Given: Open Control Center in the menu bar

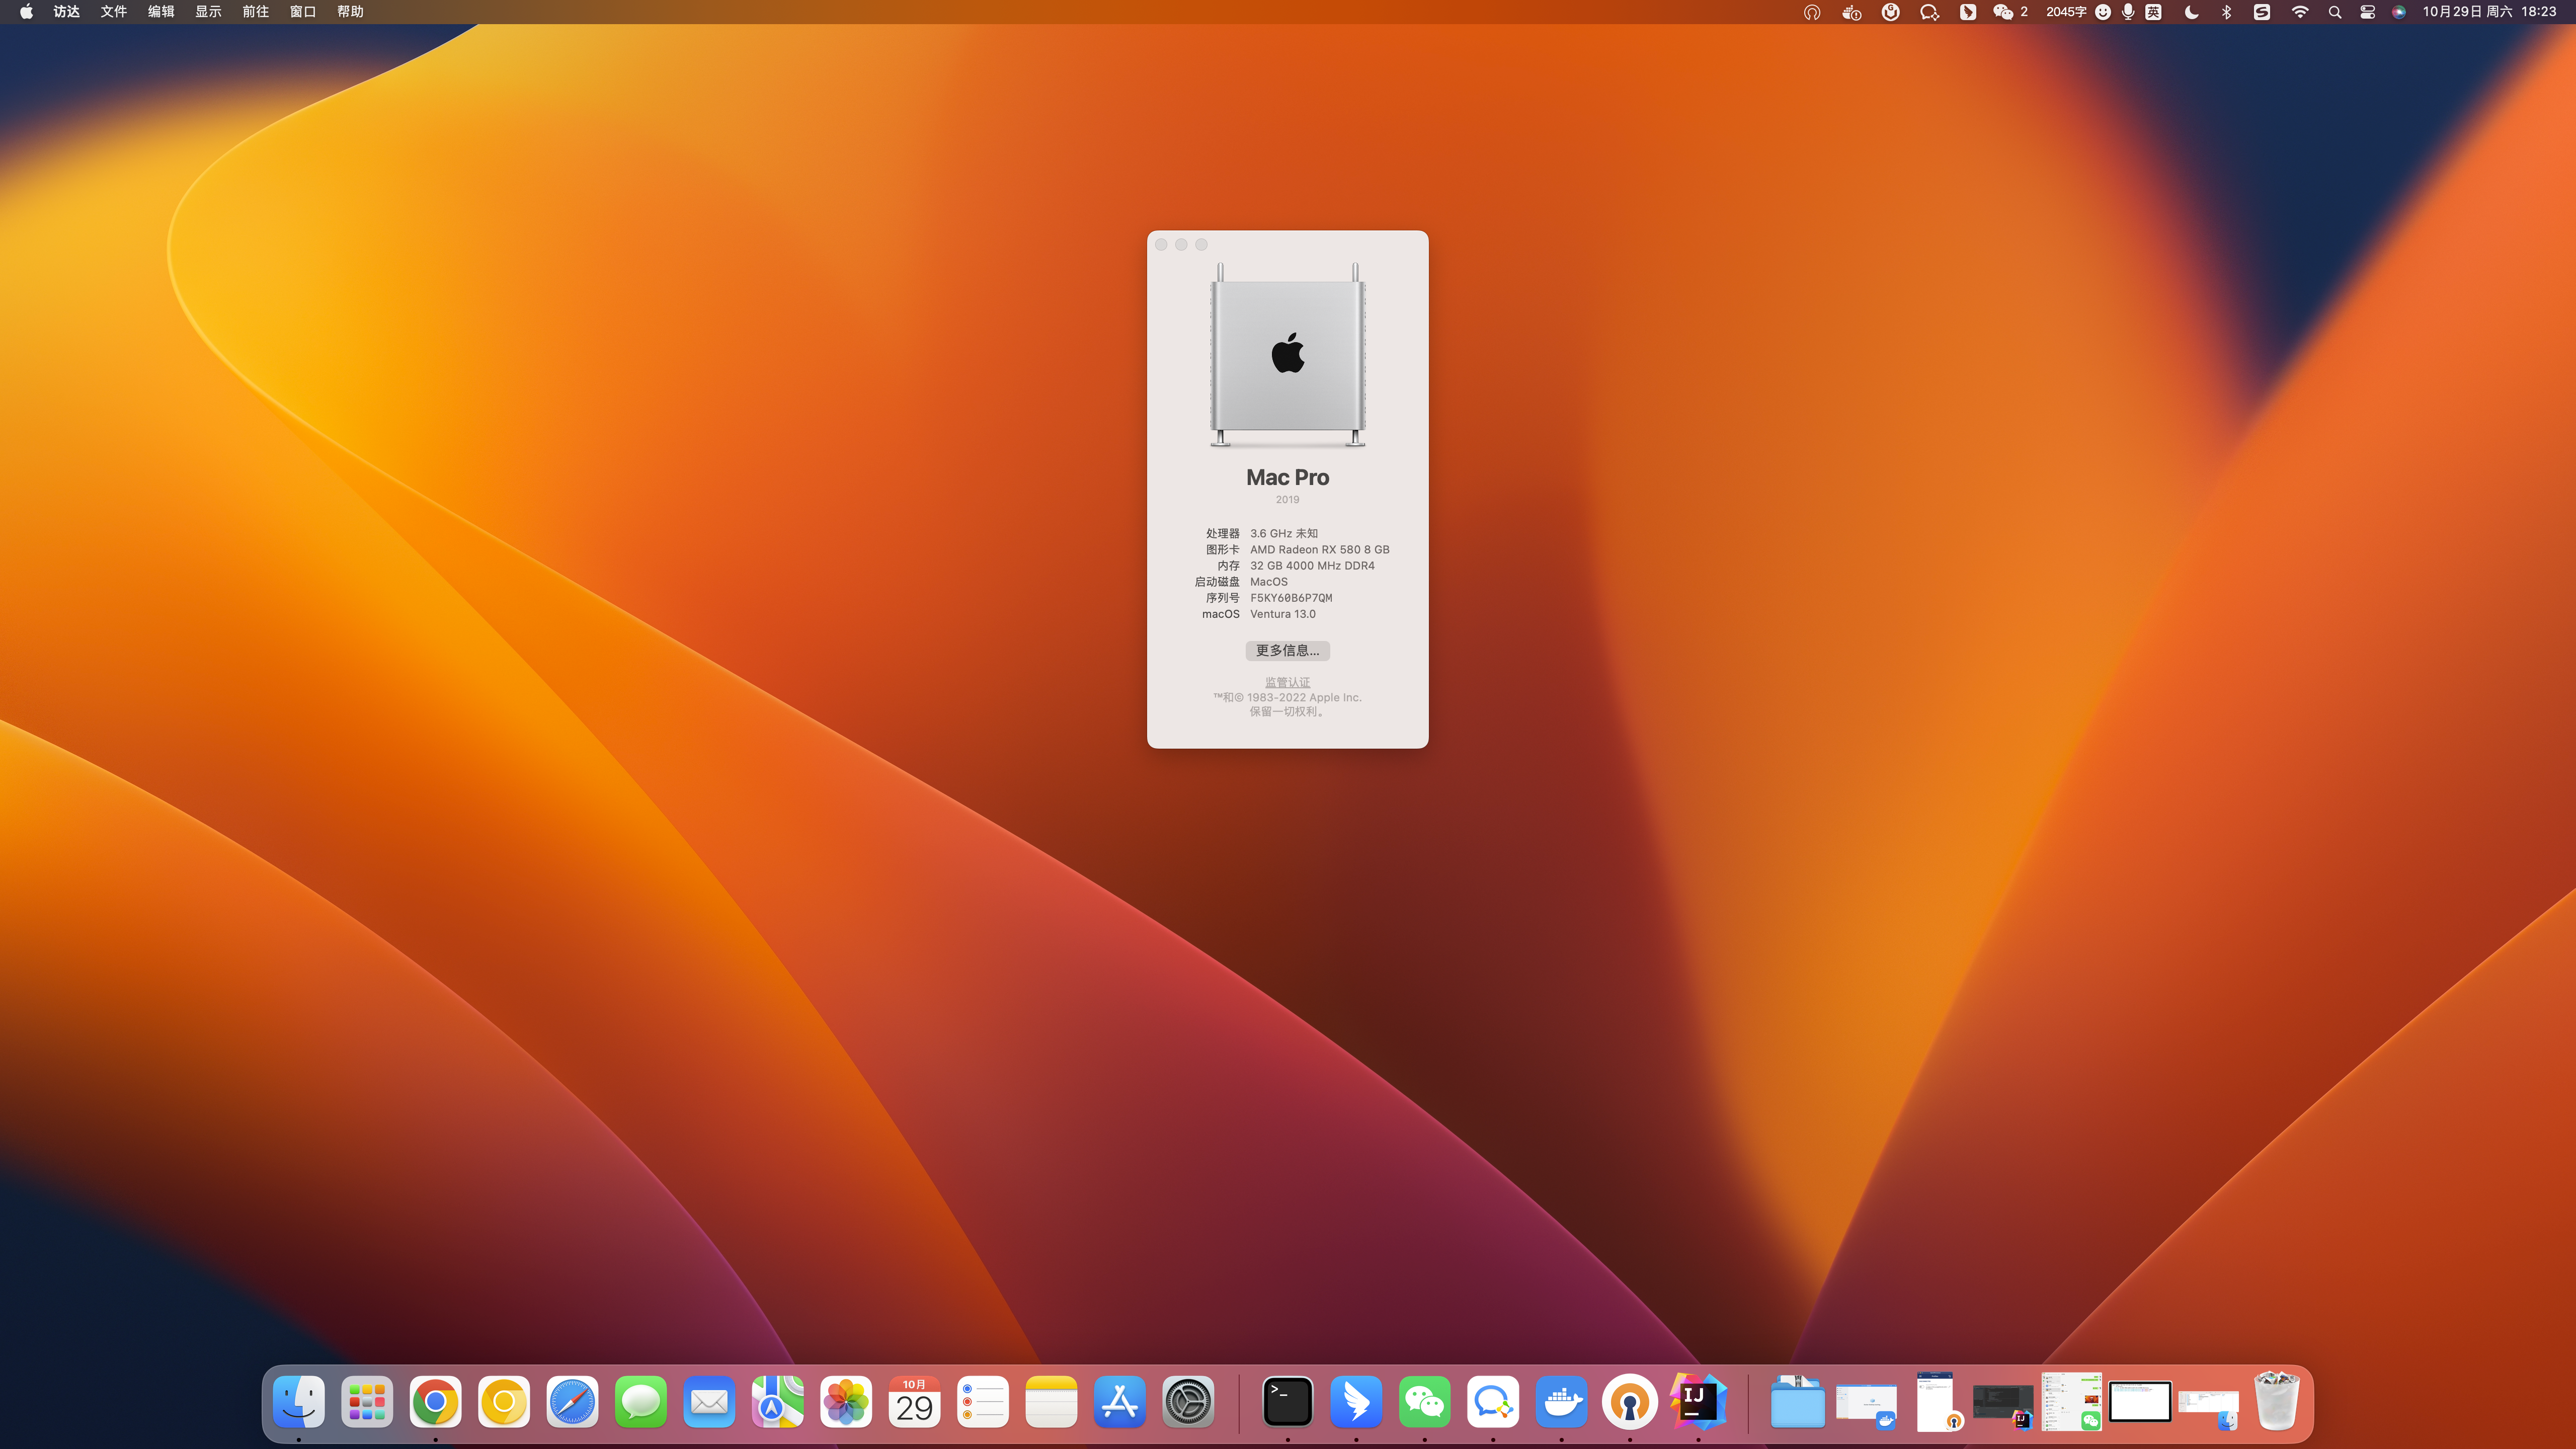Looking at the screenshot, I should pyautogui.click(x=2367, y=12).
